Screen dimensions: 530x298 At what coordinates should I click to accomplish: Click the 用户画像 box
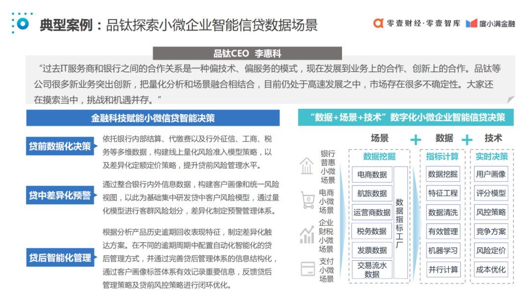(491, 174)
